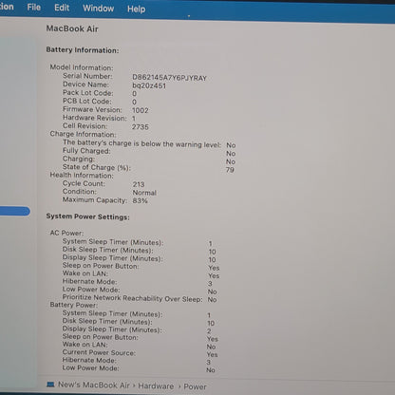Open the partially visible System Information menu
Image resolution: width=395 pixels, height=395 pixels.
pyautogui.click(x=7, y=7)
